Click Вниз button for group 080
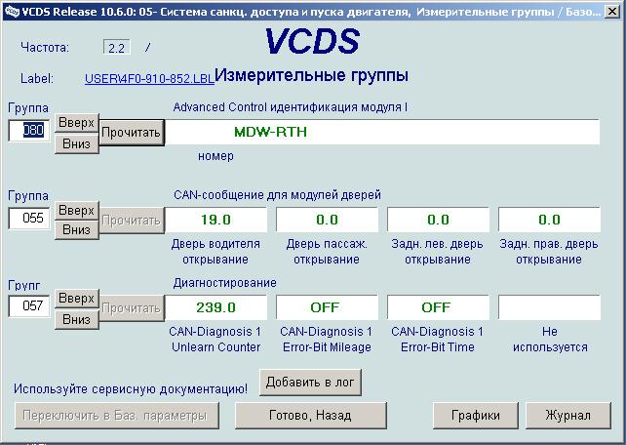The image size is (626, 445). point(76,142)
